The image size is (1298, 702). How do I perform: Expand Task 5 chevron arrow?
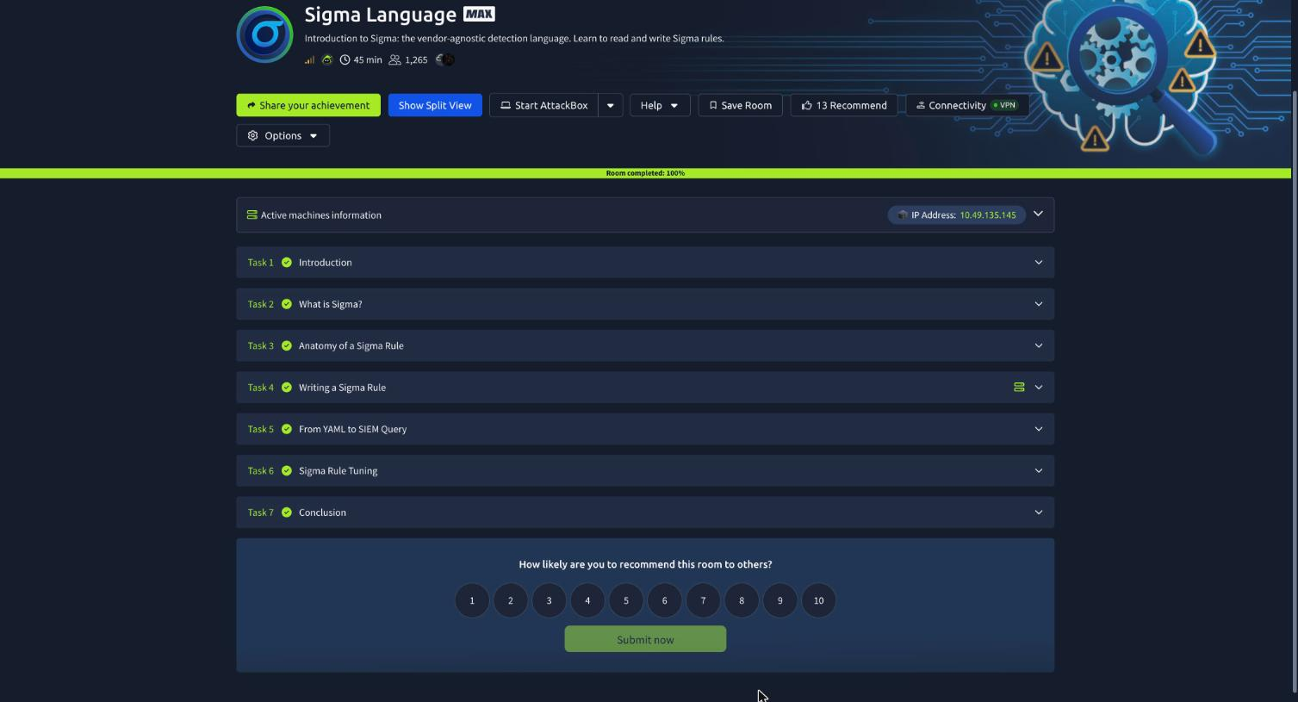coord(1039,429)
